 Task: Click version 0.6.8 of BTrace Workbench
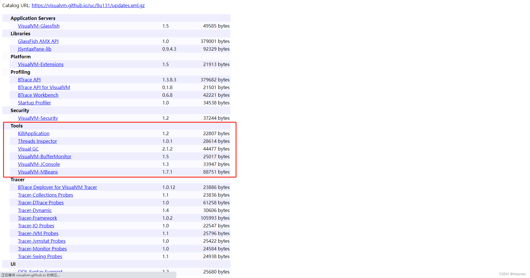click(x=167, y=95)
